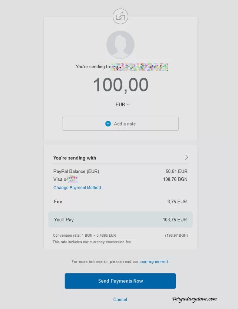This screenshot has width=238, height=309.
Task: Click the recipient profile avatar
Action: click(x=120, y=45)
